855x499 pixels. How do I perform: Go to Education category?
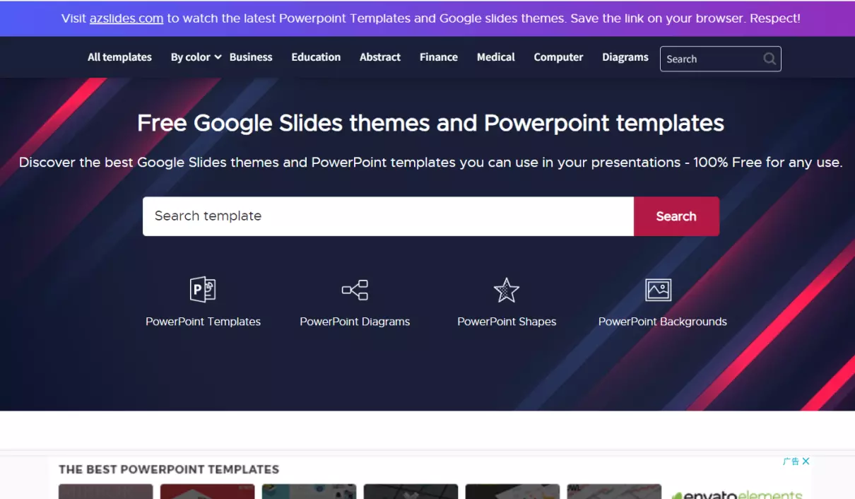point(316,57)
